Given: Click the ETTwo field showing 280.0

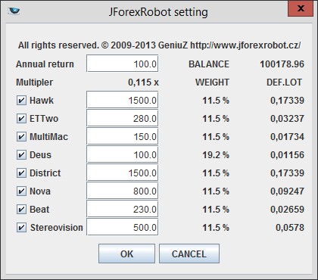Looking at the screenshot, I should point(123,118).
